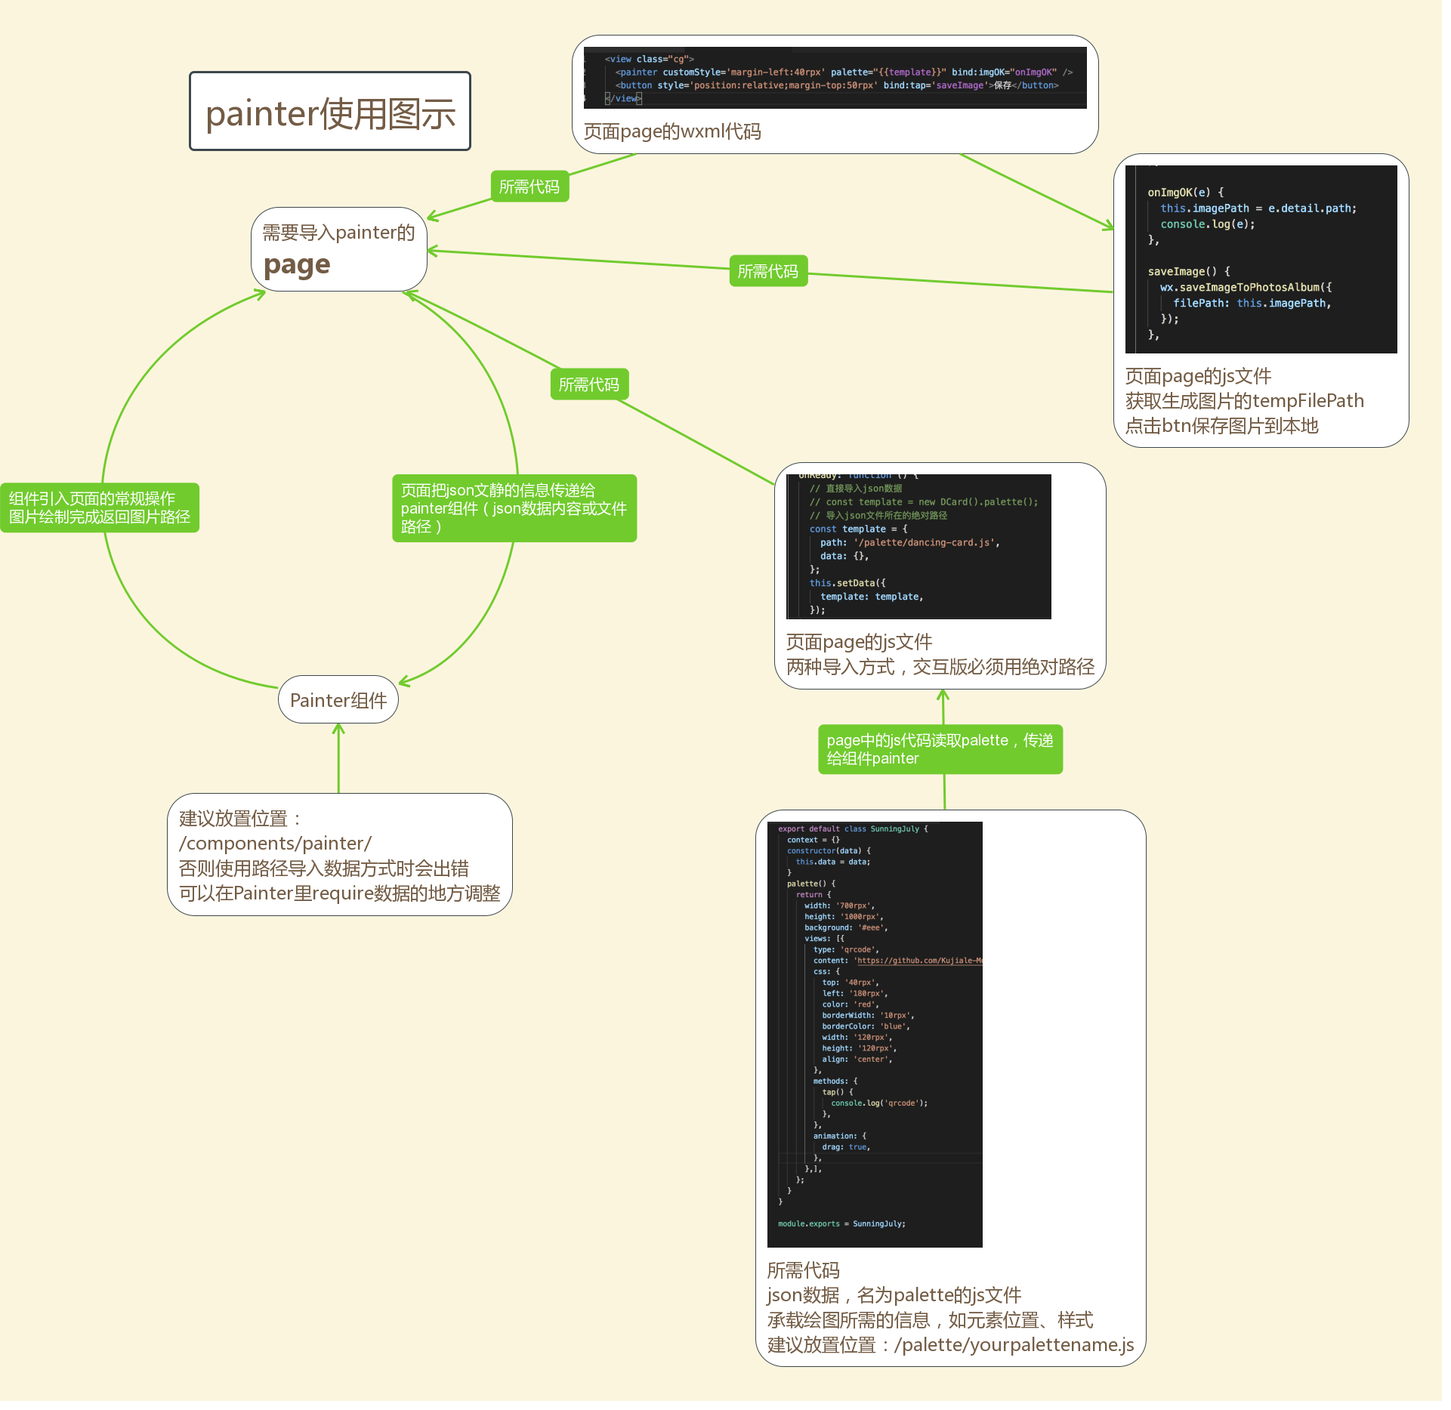The height and width of the screenshot is (1410, 1451).
Task: Click 获取生成图片的tempFilePath caption text
Action: click(1244, 400)
